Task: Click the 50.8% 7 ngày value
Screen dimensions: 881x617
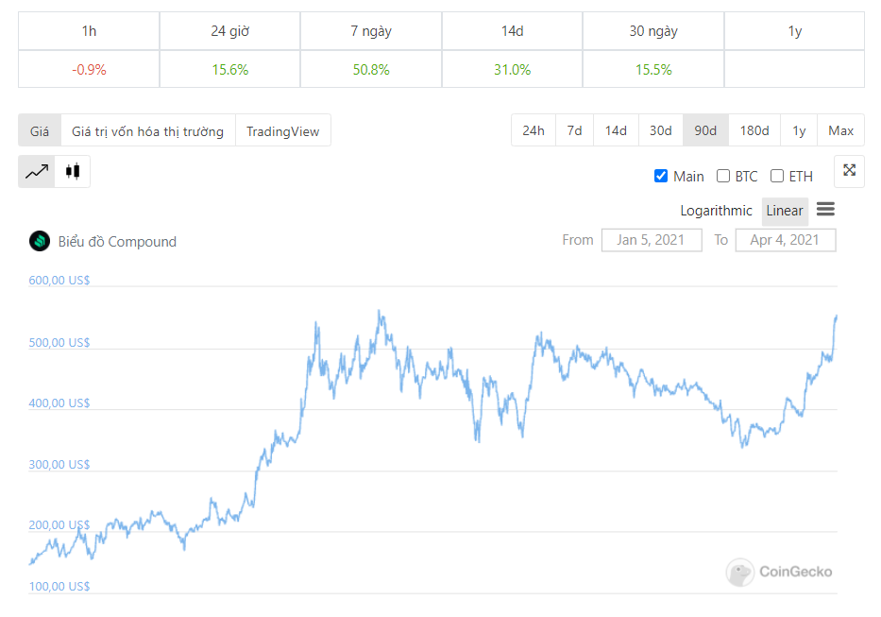Action: point(371,70)
